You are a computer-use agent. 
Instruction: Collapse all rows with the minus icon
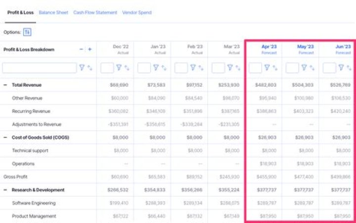coord(81,50)
